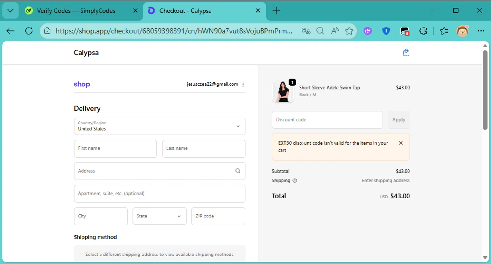Close the Checkout - Calypsa tab
Image resolution: width=491 pixels, height=264 pixels.
(x=258, y=11)
